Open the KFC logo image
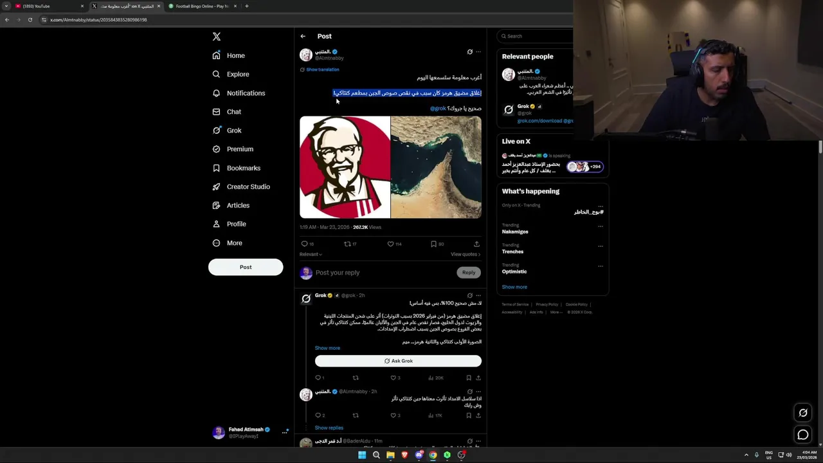823x463 pixels. point(345,167)
